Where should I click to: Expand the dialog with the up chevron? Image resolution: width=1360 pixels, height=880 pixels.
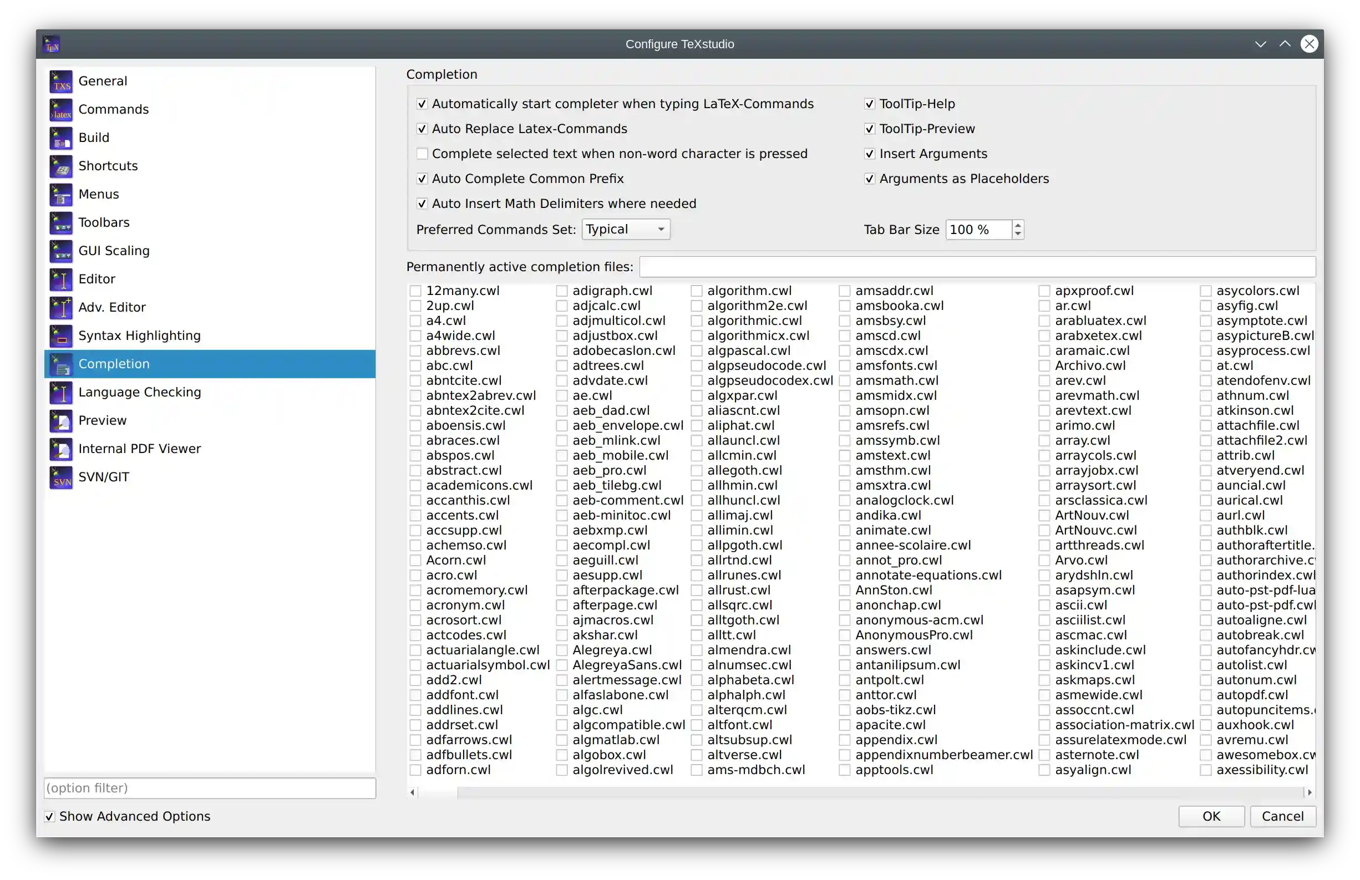coord(1285,43)
